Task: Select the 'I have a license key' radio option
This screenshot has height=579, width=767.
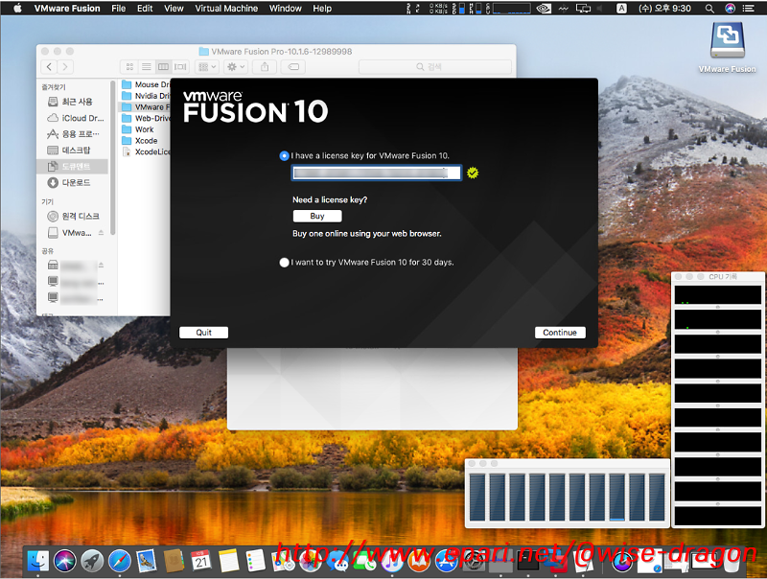Action: coord(284,156)
